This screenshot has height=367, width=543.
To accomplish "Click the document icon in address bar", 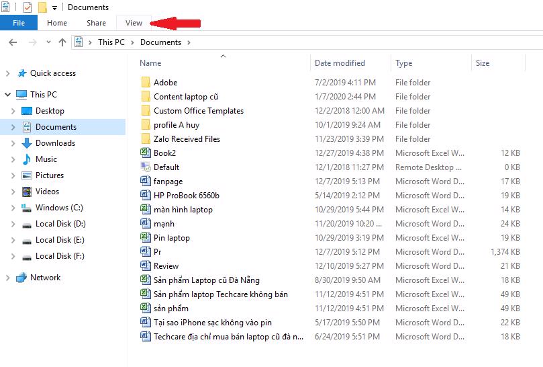I will pos(79,42).
